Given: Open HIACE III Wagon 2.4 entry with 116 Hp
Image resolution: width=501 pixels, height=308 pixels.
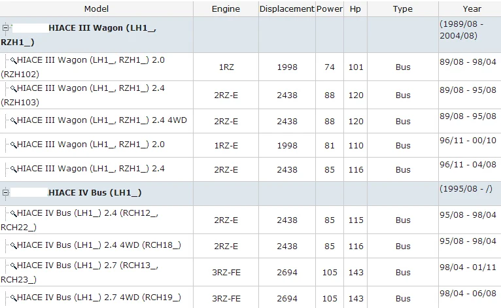Looking at the screenshot, I should click(x=91, y=169).
